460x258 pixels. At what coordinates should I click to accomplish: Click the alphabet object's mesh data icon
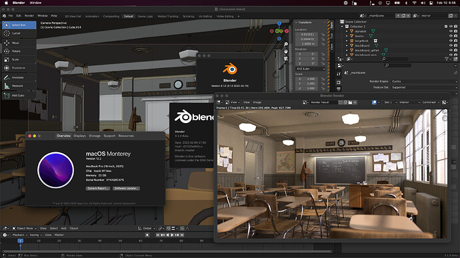point(373,31)
